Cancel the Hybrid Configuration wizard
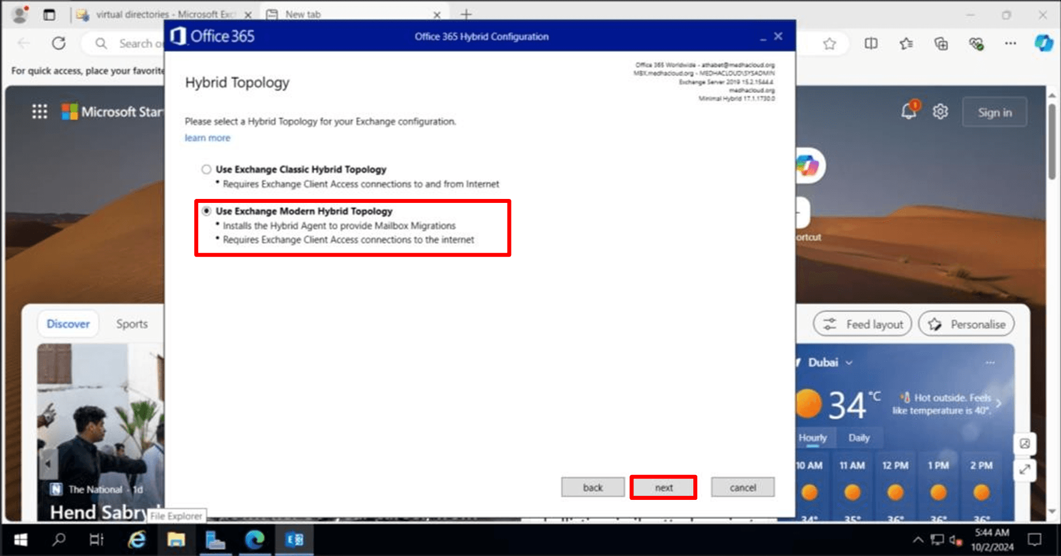 [742, 487]
